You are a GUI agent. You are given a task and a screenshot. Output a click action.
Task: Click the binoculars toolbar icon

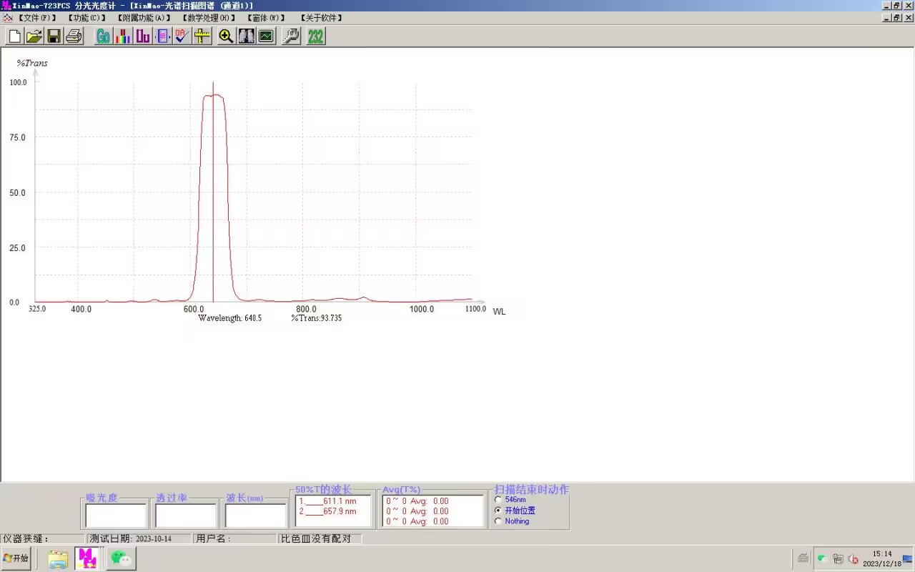pos(247,36)
